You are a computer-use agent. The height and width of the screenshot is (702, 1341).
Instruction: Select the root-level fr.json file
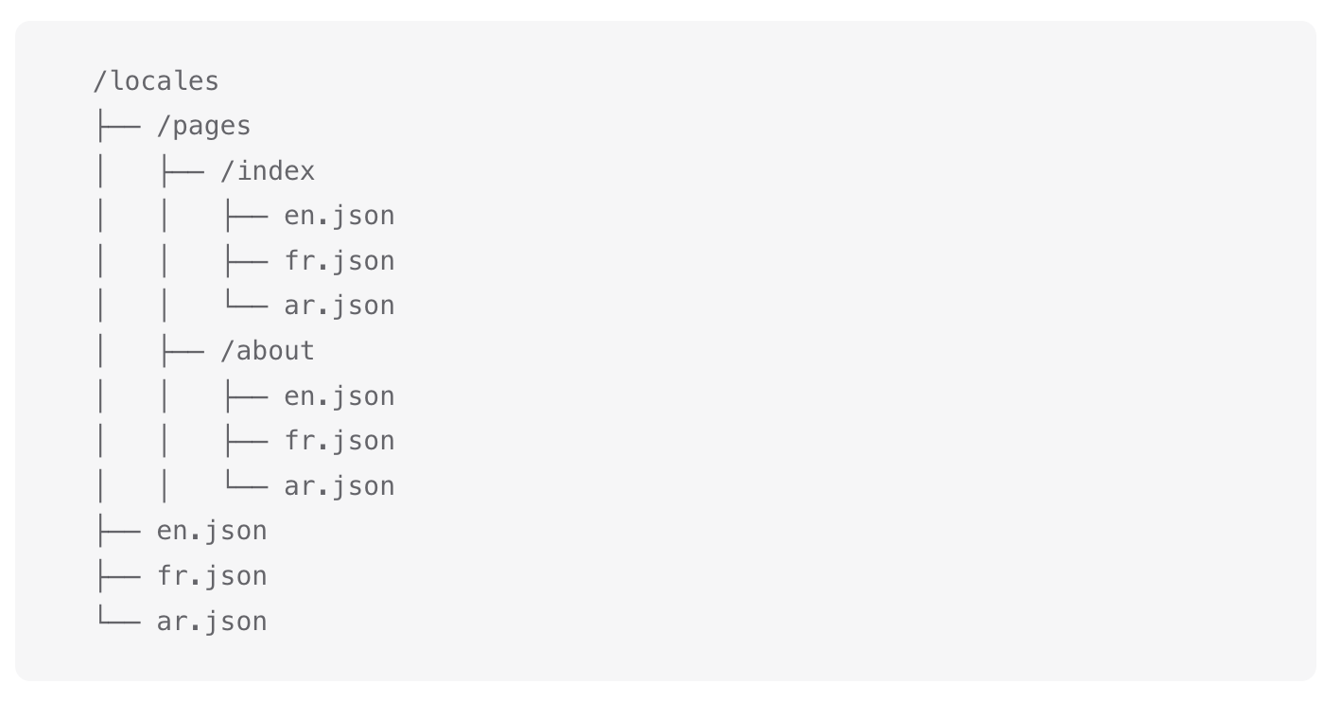212,576
